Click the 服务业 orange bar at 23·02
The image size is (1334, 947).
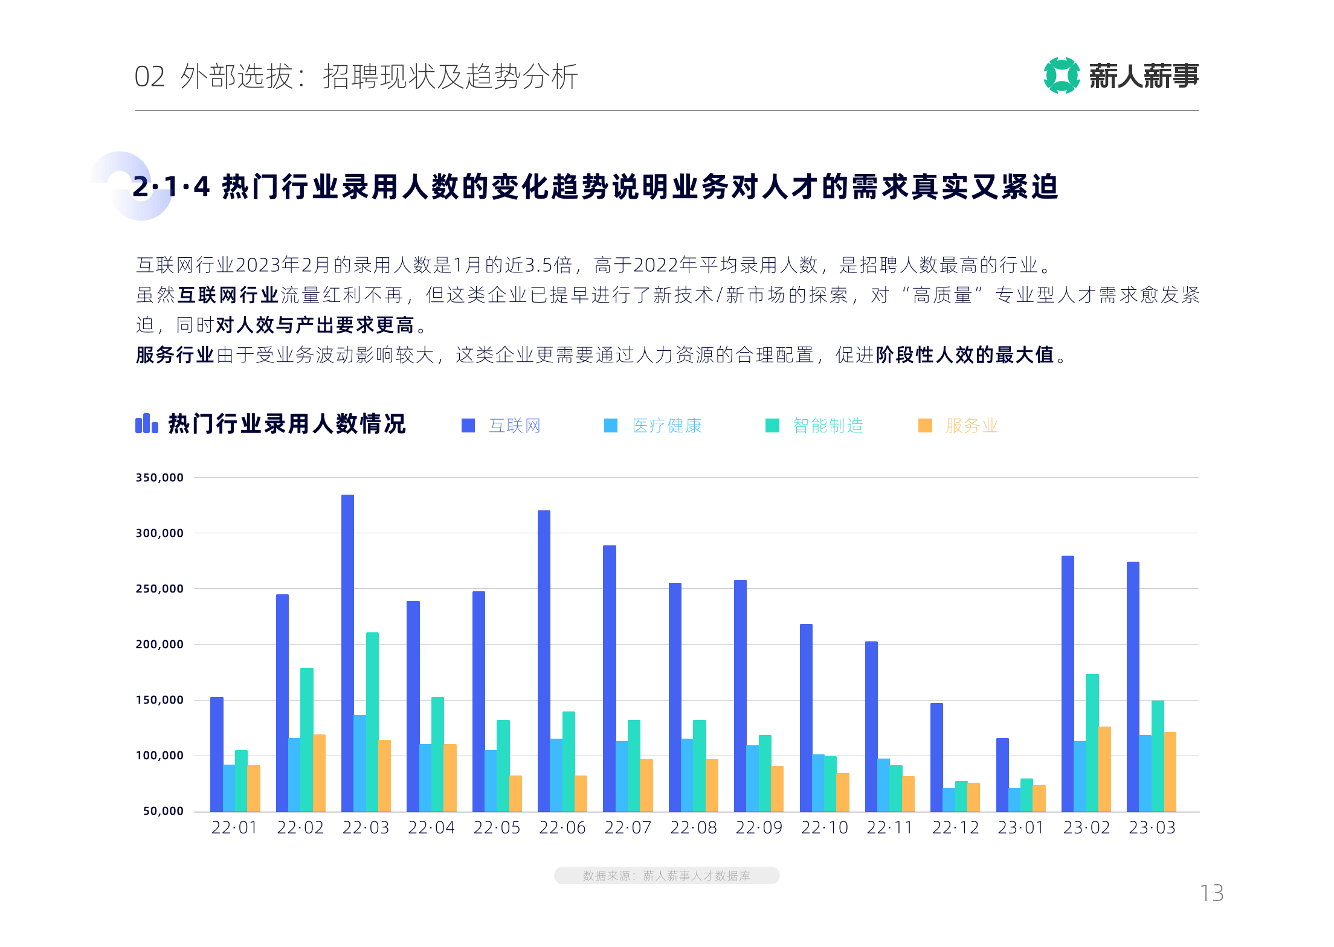pyautogui.click(x=1104, y=769)
